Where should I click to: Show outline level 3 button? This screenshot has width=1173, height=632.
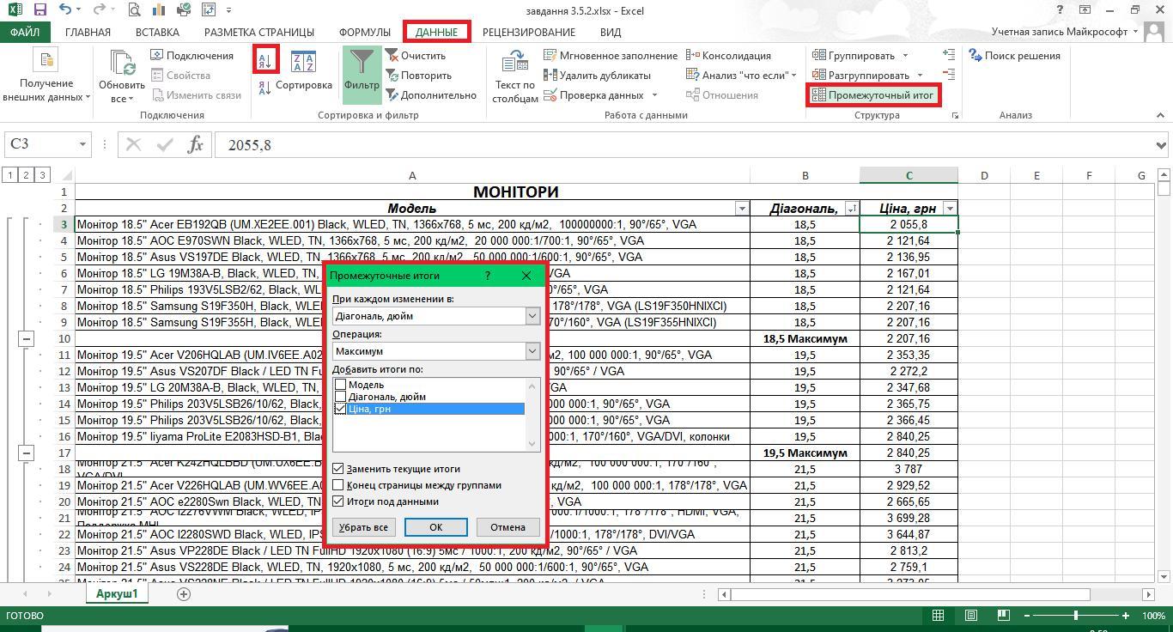coord(42,175)
